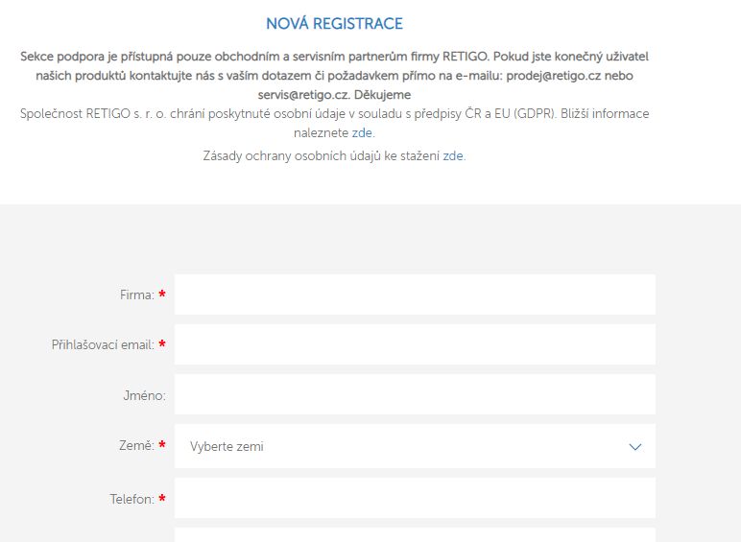Focus the Přihlašovací email text field
The width and height of the screenshot is (741, 542).
click(x=415, y=344)
